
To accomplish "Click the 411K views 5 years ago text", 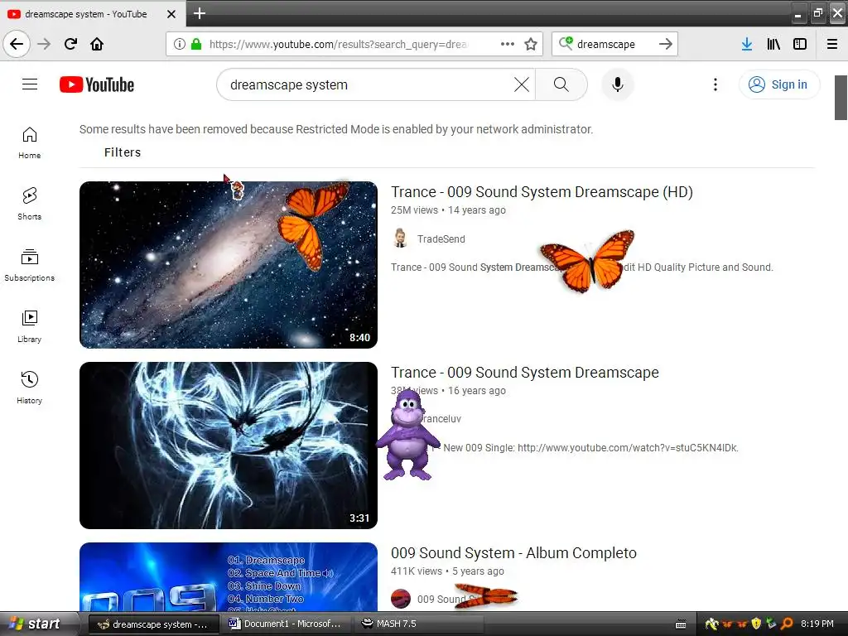I will pyautogui.click(x=447, y=571).
